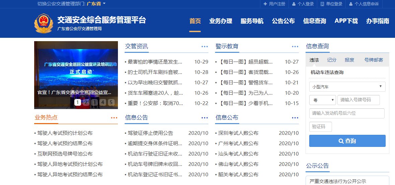This screenshot has width=395, height=185.
Task: Switch carousel to slide 3
Action: click(x=94, y=102)
